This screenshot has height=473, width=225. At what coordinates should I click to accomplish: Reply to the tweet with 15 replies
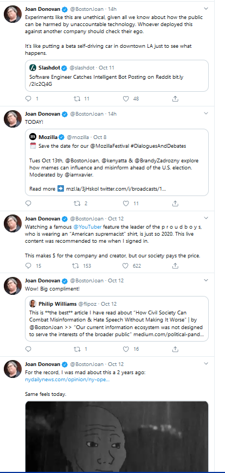28,266
